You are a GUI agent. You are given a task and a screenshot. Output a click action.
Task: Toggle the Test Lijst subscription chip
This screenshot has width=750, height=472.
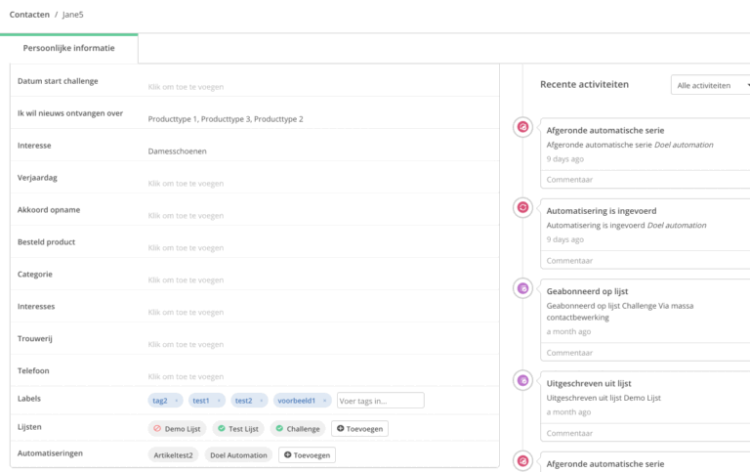click(x=239, y=428)
